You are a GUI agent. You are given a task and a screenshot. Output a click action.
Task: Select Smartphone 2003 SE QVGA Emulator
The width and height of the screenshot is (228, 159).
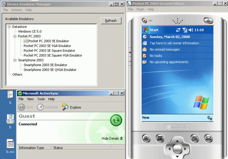pos(50,70)
